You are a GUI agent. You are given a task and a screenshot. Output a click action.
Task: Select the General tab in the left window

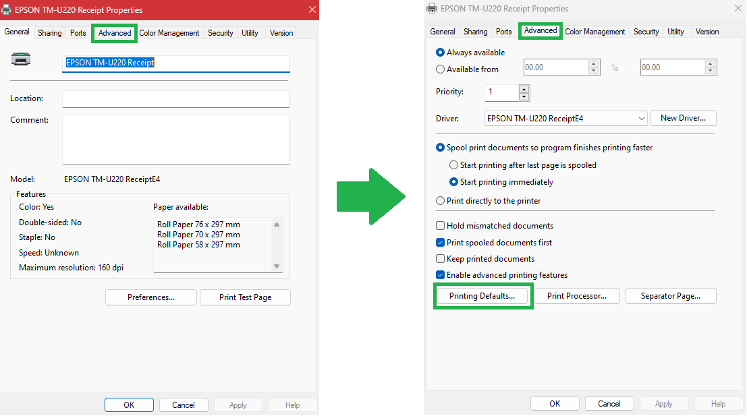tap(17, 32)
